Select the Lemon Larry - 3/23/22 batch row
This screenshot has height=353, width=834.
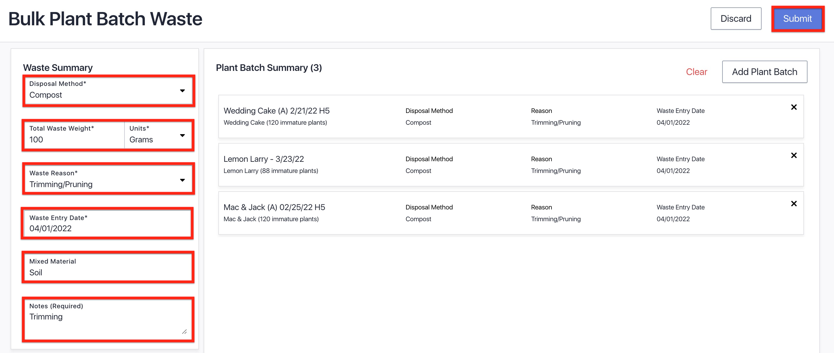point(511,165)
